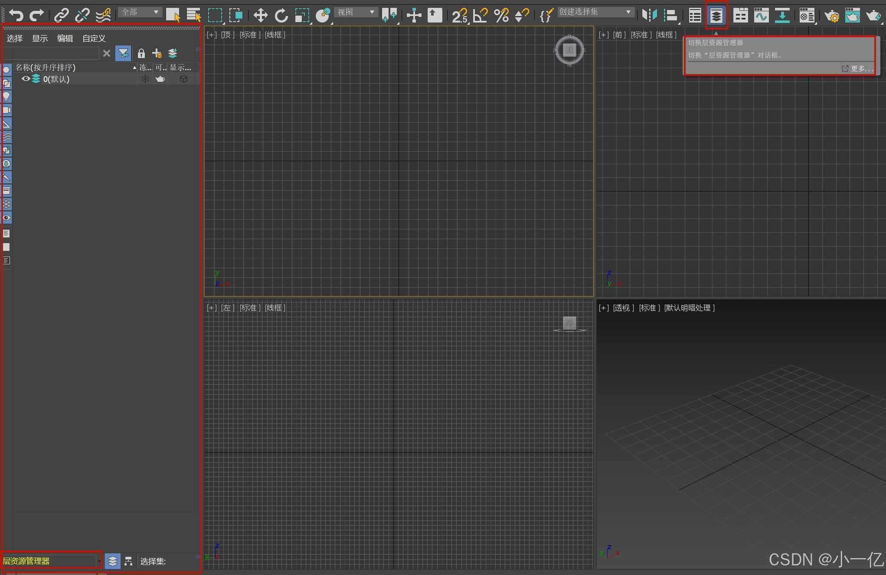Image resolution: width=886 pixels, height=575 pixels.
Task: Toggle the selection filter funnel button
Action: point(123,53)
